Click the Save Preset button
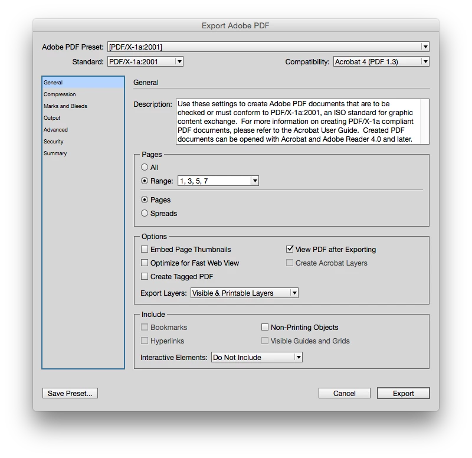Screen dimensions: 472x458 pyautogui.click(x=70, y=393)
